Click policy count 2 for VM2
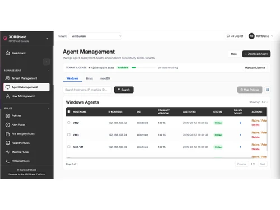Image resolution: width=280 pixels, height=210 pixels. [x=240, y=123]
